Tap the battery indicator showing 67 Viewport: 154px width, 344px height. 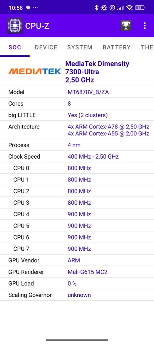(140, 8)
